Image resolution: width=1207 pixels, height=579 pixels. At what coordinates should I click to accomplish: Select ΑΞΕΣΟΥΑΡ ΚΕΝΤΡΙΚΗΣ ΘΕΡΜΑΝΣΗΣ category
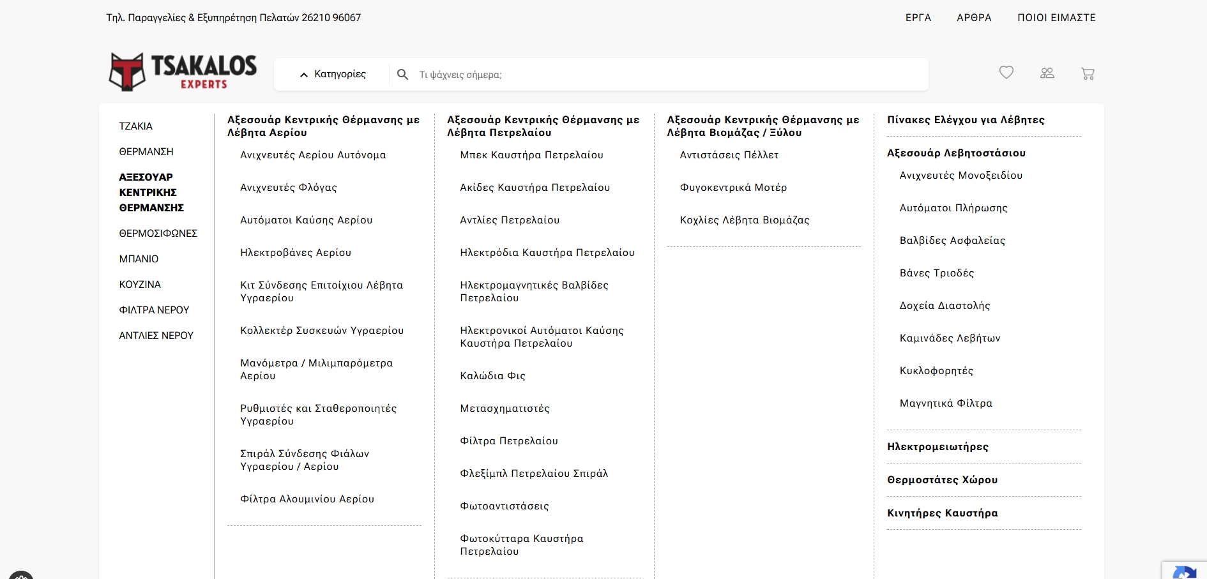152,192
